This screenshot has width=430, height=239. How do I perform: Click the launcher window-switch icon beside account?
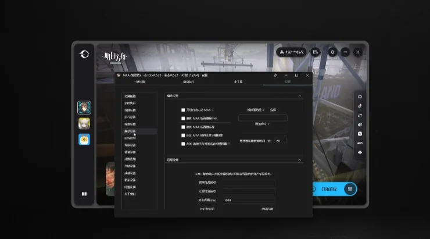click(315, 52)
